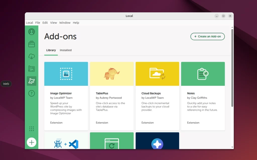Open Help with the question mark icon
Viewport: 257px width, 160px height.
(x=31, y=93)
